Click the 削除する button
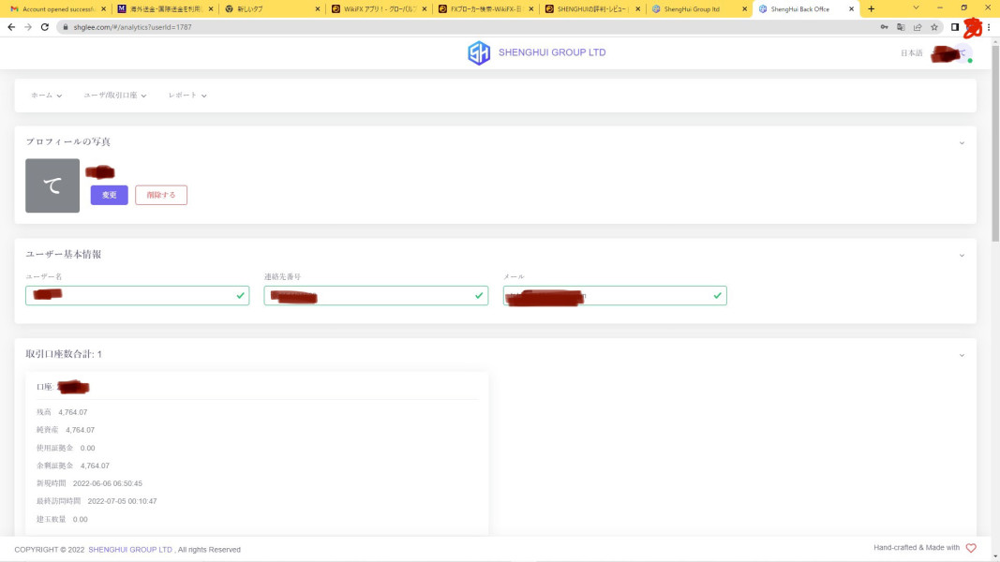Image resolution: width=1000 pixels, height=562 pixels. point(161,195)
